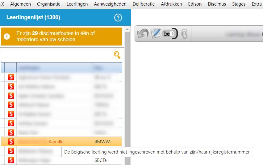Open the Discimus menu
Screen dimensions: 263x165
click(x=217, y=4)
